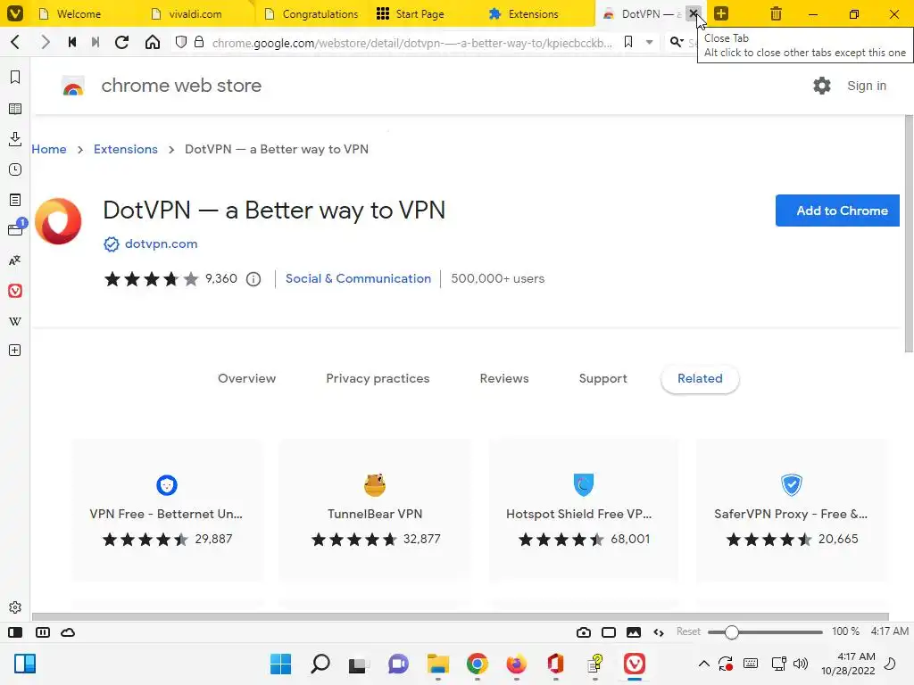Add a new web panel
Image resolution: width=914 pixels, height=685 pixels.
click(15, 350)
